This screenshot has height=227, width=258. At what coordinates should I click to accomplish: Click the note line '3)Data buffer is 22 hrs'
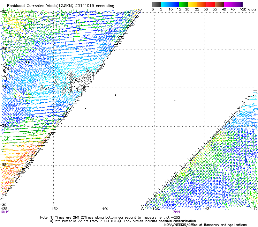pos(123,221)
